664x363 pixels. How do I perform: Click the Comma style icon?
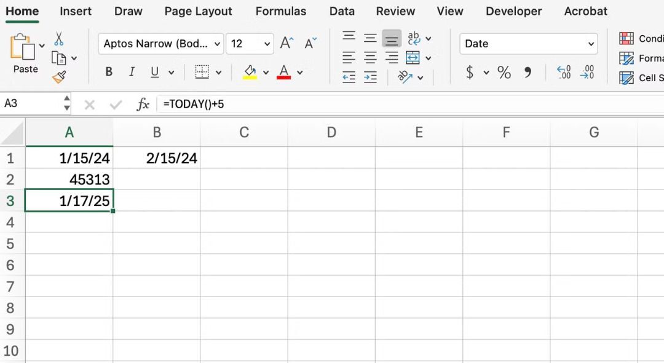526,73
